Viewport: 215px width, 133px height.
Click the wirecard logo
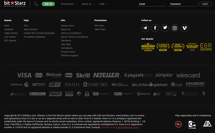(188, 75)
